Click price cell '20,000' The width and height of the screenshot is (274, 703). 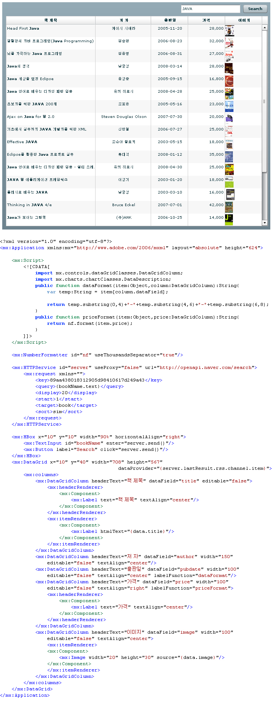(216, 117)
